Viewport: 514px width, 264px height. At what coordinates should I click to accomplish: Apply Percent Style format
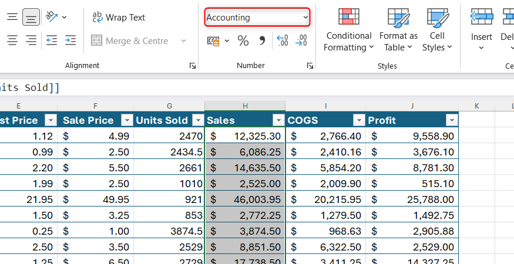pyautogui.click(x=243, y=41)
